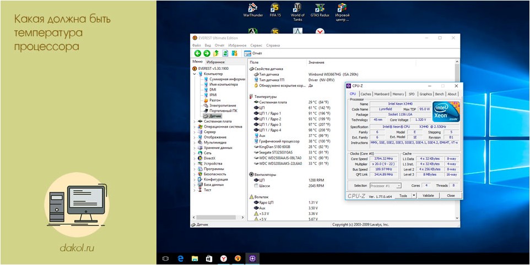This screenshot has width=530, height=265.
Task: Click the Tools button in CPU-Z
Action: tap(403, 196)
